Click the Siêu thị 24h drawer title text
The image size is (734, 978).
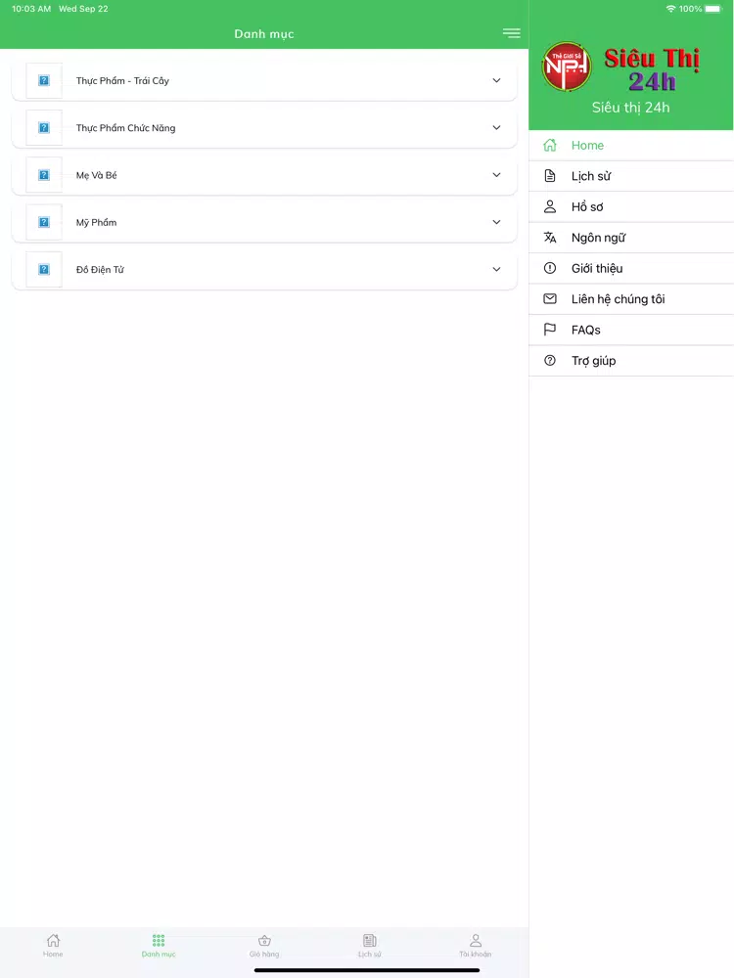coord(630,108)
